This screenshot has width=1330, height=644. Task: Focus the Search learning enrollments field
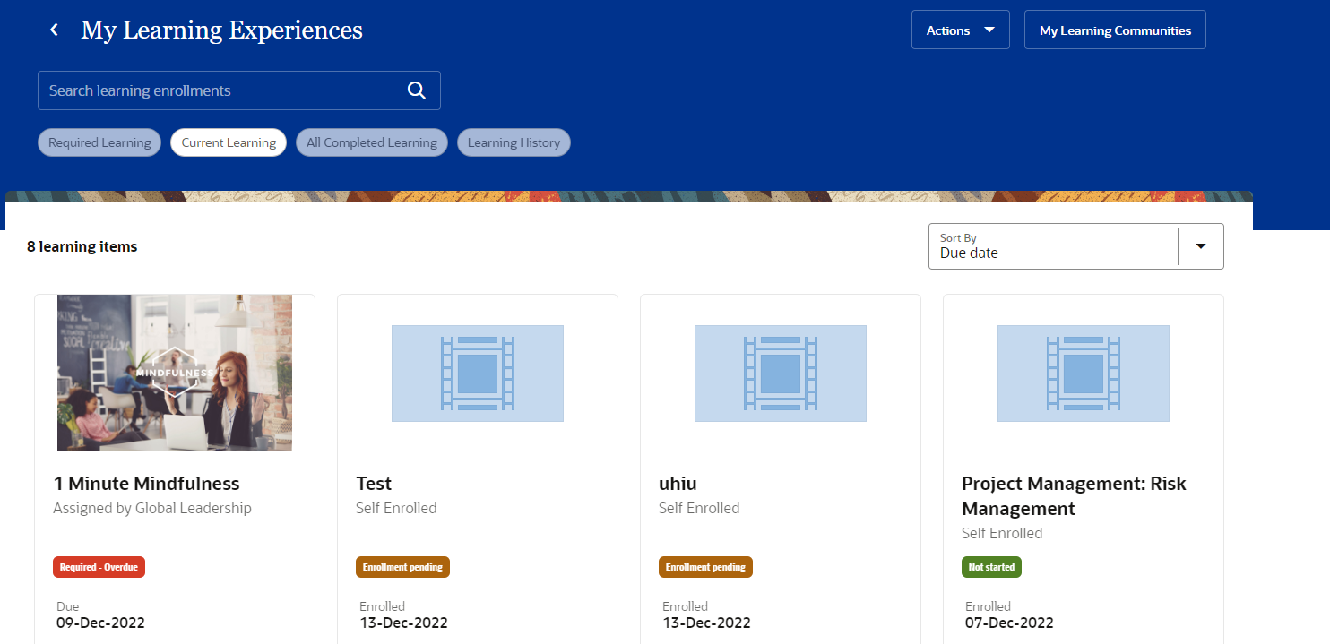[x=239, y=90]
